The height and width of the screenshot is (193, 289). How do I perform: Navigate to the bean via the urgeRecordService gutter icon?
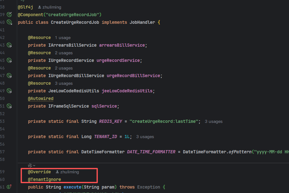tap(9, 60)
